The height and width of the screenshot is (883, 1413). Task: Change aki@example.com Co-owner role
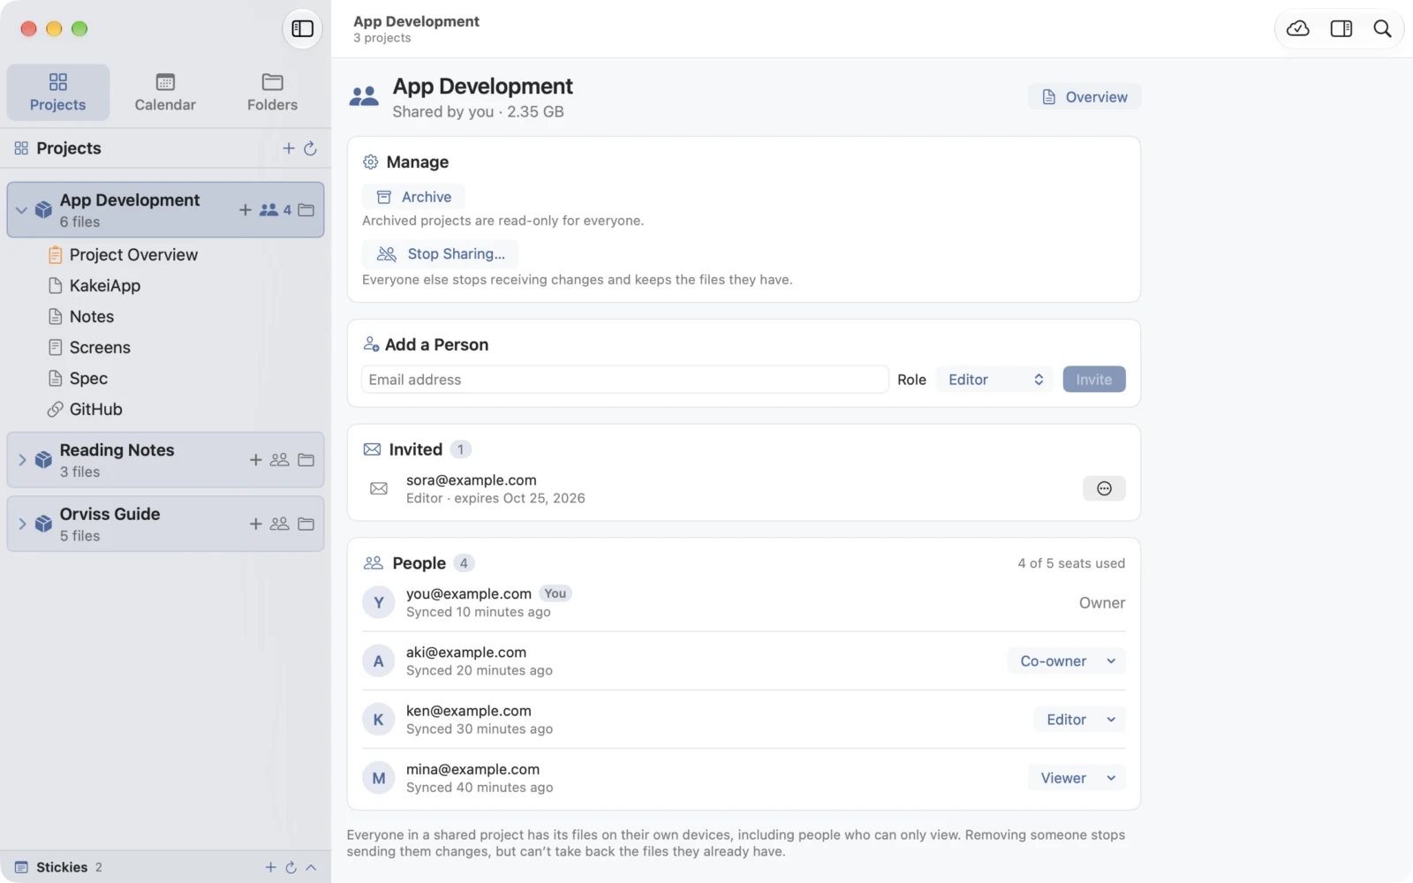tap(1067, 661)
